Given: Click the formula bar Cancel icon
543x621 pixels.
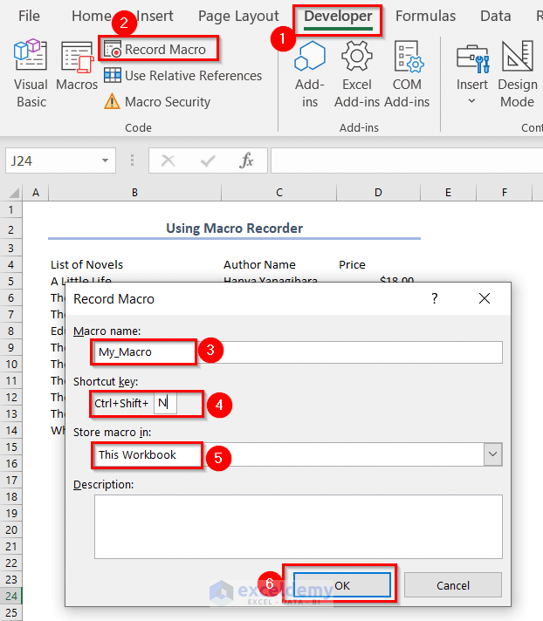Looking at the screenshot, I should coord(168,160).
